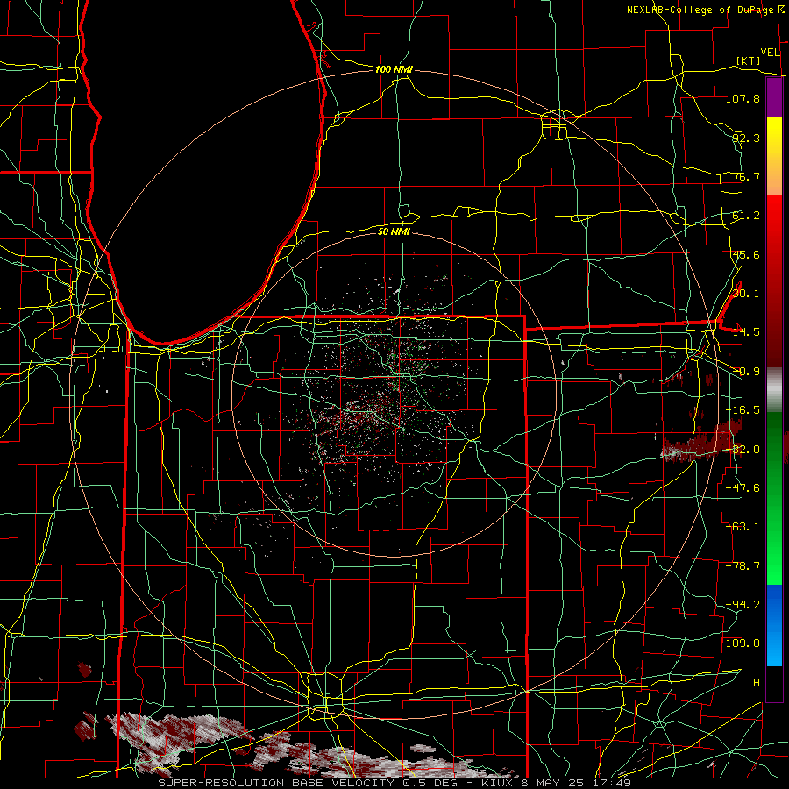The width and height of the screenshot is (789, 789).
Task: Pick the bright green segment of the color bar
Action: [774, 498]
